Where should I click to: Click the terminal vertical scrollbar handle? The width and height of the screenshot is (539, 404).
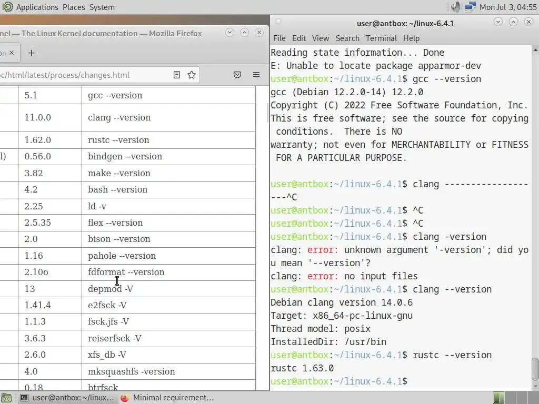(535, 369)
